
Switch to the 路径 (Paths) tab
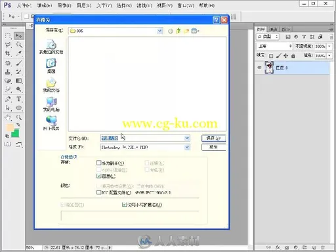coord(286,29)
